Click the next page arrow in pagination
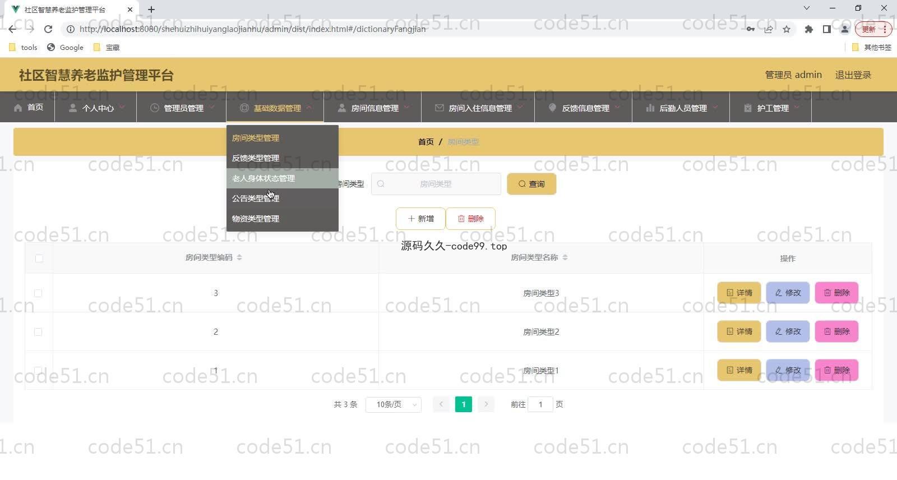The height and width of the screenshot is (480, 897). tap(486, 404)
